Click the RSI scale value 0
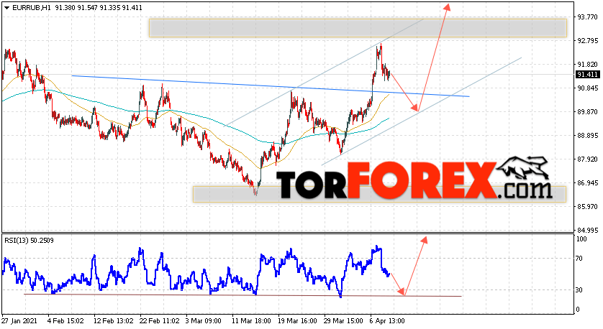Image resolution: width=603 pixels, height=329 pixels. 579,310
